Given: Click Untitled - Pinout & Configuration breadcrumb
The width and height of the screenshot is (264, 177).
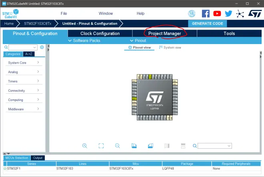Looking at the screenshot, I should tap(90, 24).
